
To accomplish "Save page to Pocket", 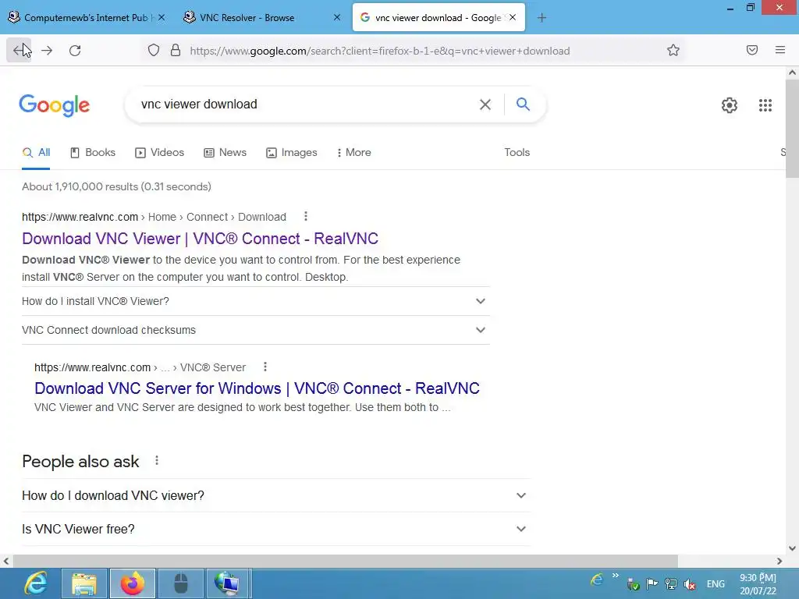I will coord(752,51).
